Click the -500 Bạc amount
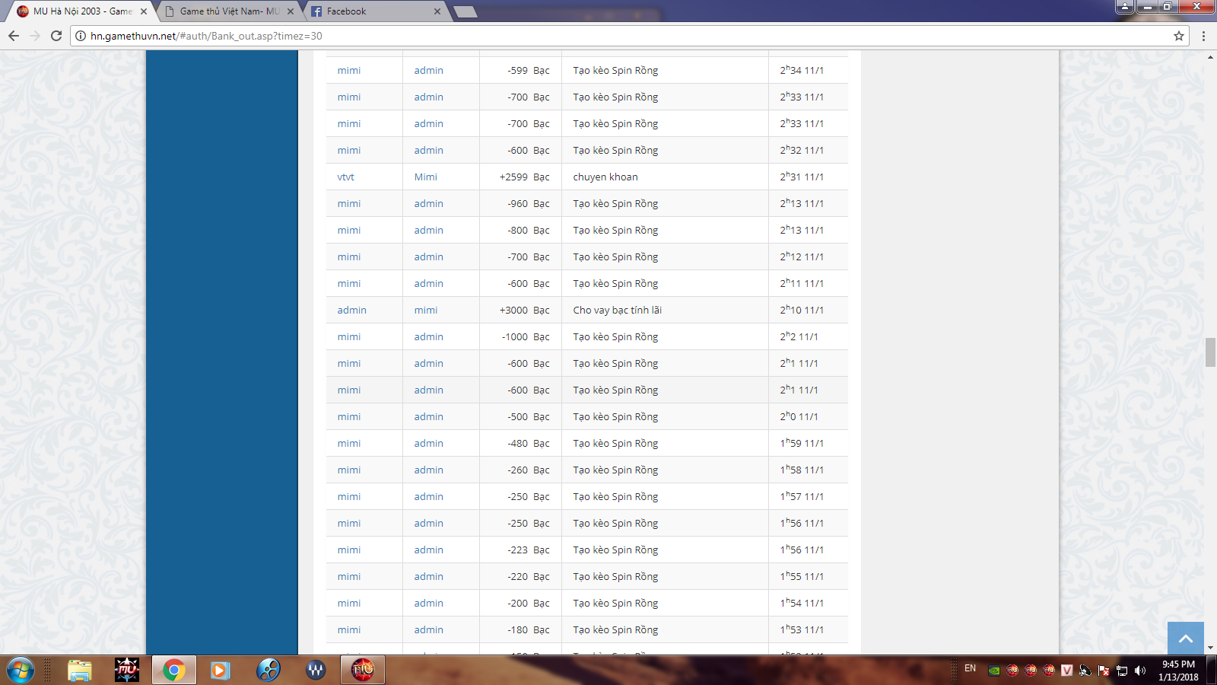The height and width of the screenshot is (685, 1217). [x=529, y=416]
